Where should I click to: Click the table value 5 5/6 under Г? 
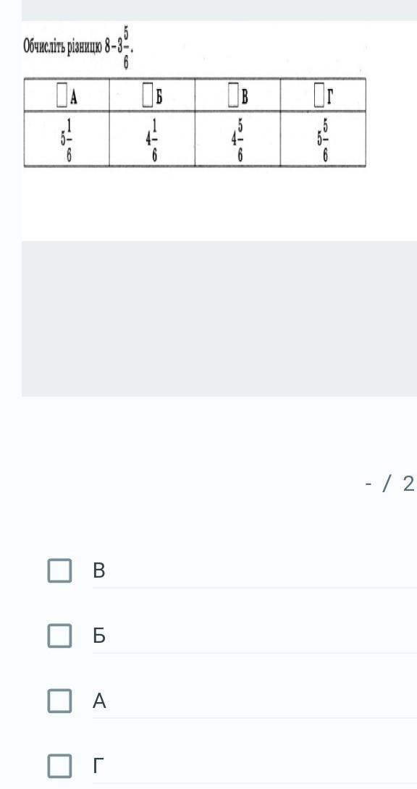[x=323, y=139]
